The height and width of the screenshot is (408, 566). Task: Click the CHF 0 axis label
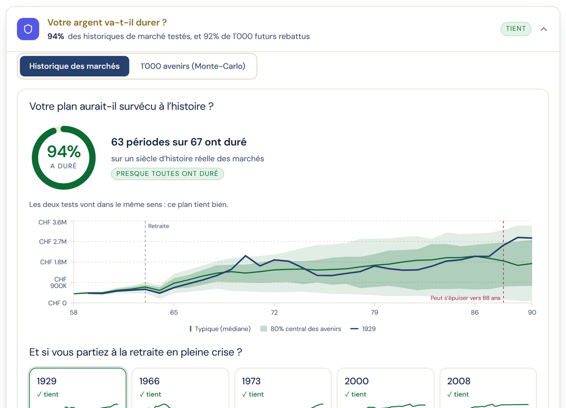57,303
